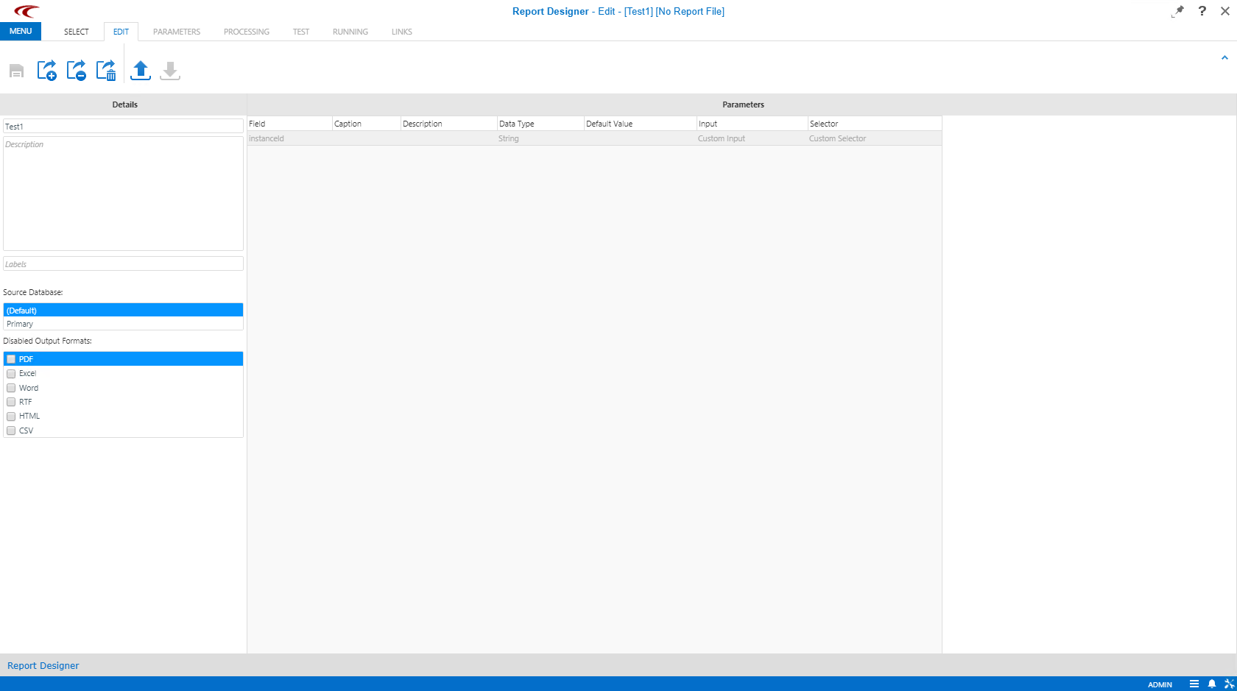The height and width of the screenshot is (691, 1237).
Task: Open the TEST tab
Action: click(300, 32)
